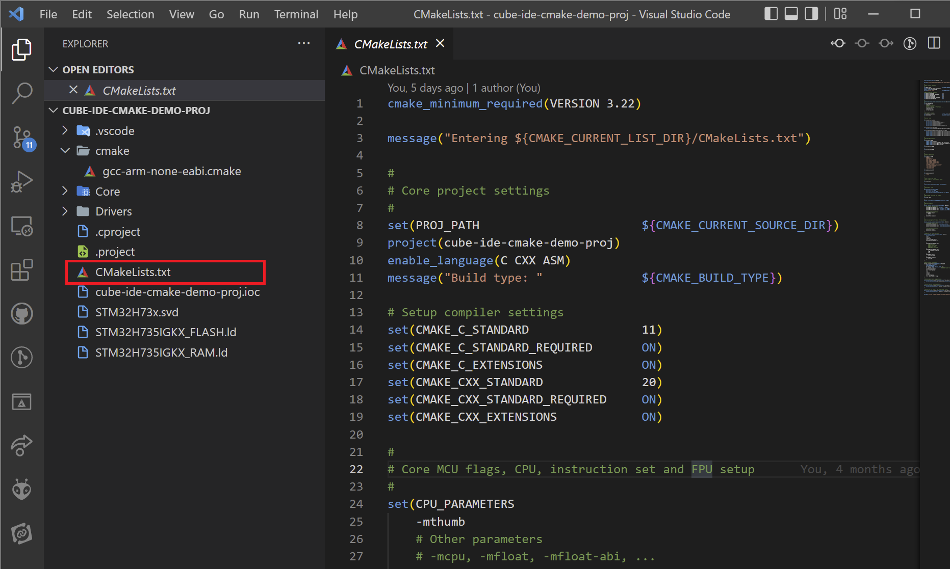Open gcc-arm-none-eabi.cmake file

coord(171,171)
